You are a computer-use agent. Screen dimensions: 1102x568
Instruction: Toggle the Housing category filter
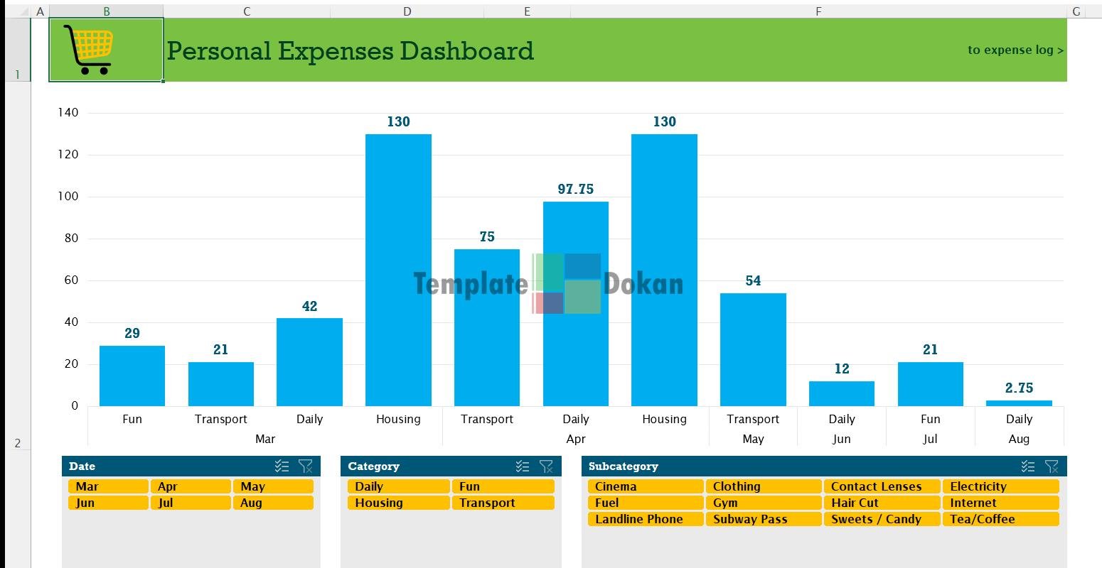pyautogui.click(x=398, y=503)
